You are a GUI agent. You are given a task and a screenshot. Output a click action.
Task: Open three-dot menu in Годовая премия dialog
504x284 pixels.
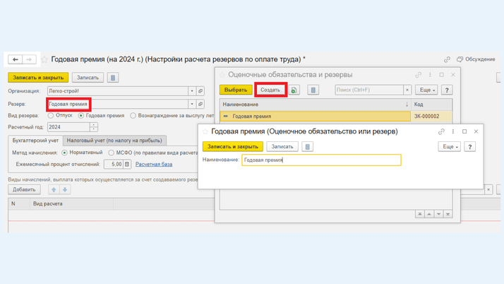tap(453, 131)
